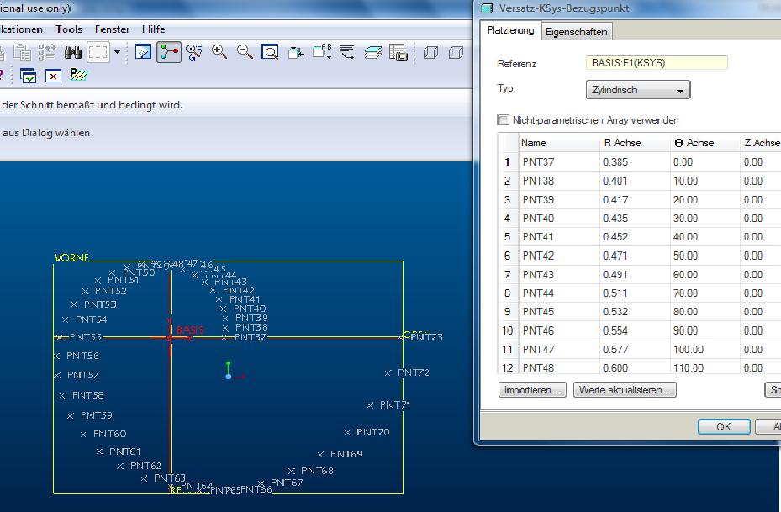781x512 pixels.
Task: Click the red X window toolbar icon
Action: click(x=53, y=76)
